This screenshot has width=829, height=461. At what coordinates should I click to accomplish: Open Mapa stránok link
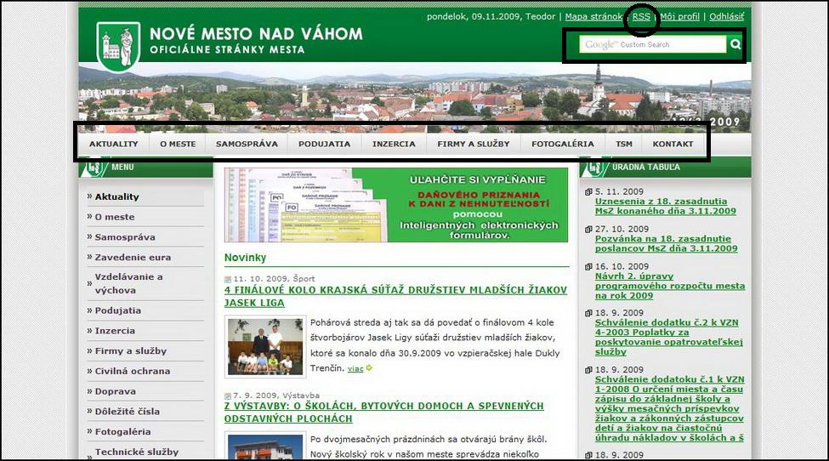click(x=593, y=17)
